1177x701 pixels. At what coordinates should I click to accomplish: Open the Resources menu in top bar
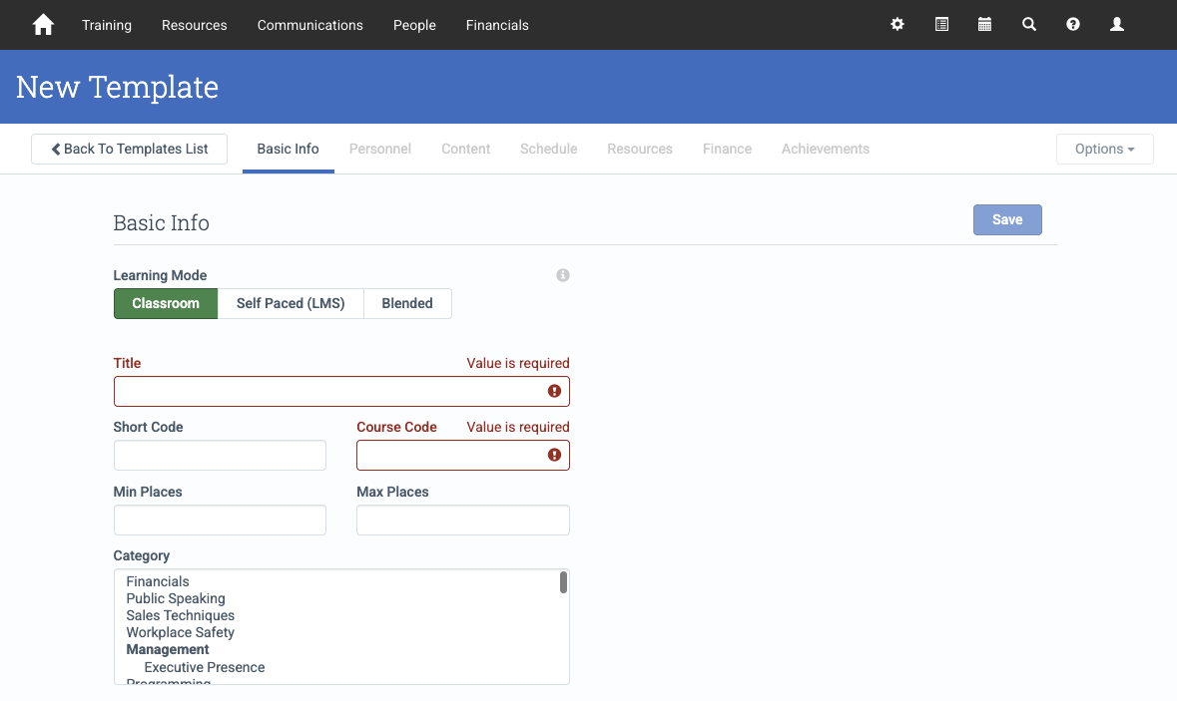(x=195, y=25)
